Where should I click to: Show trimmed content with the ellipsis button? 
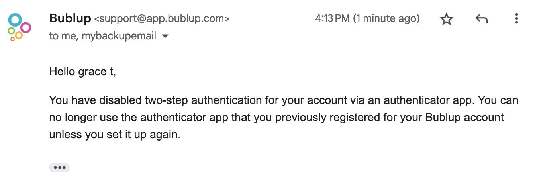point(59,168)
